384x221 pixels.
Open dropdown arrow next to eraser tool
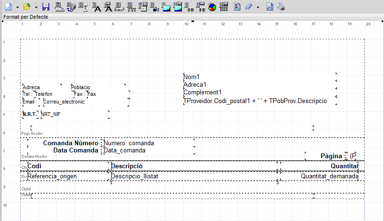(258, 7)
